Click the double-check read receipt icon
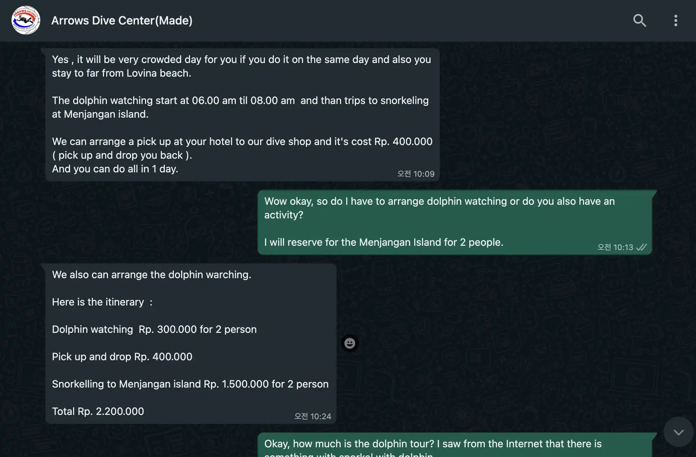The height and width of the screenshot is (457, 696). [x=641, y=247]
